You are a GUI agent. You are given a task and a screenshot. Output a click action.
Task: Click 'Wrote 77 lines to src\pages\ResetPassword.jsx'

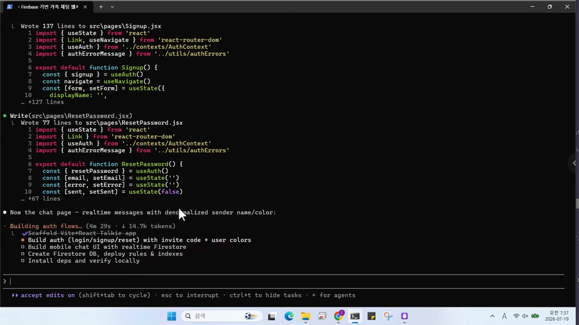coord(102,123)
